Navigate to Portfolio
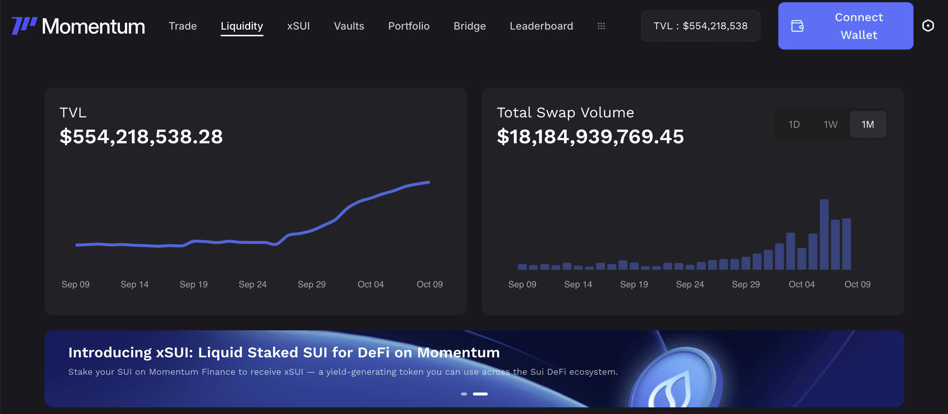 pyautogui.click(x=409, y=26)
